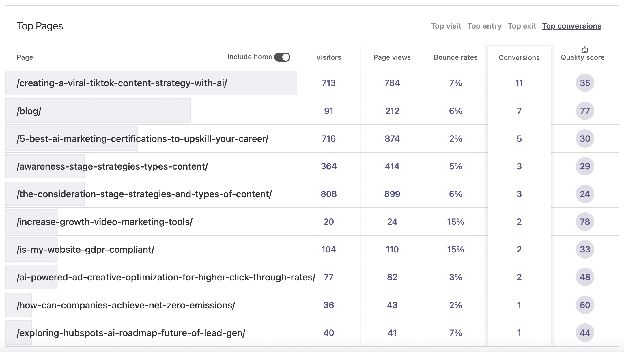The width and height of the screenshot is (624, 352).
Task: Open the awareness stage strategies page
Action: point(113,166)
